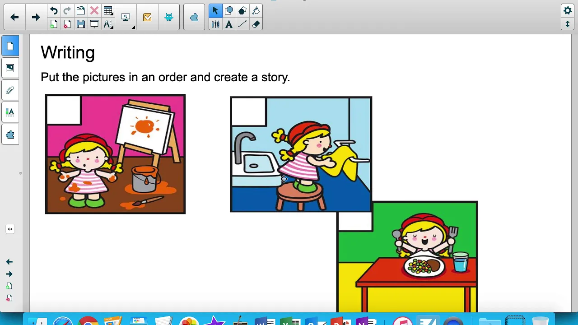Expand the Measurement Tools dropdown arrow
This screenshot has height=325, width=578.
tap(112, 28)
